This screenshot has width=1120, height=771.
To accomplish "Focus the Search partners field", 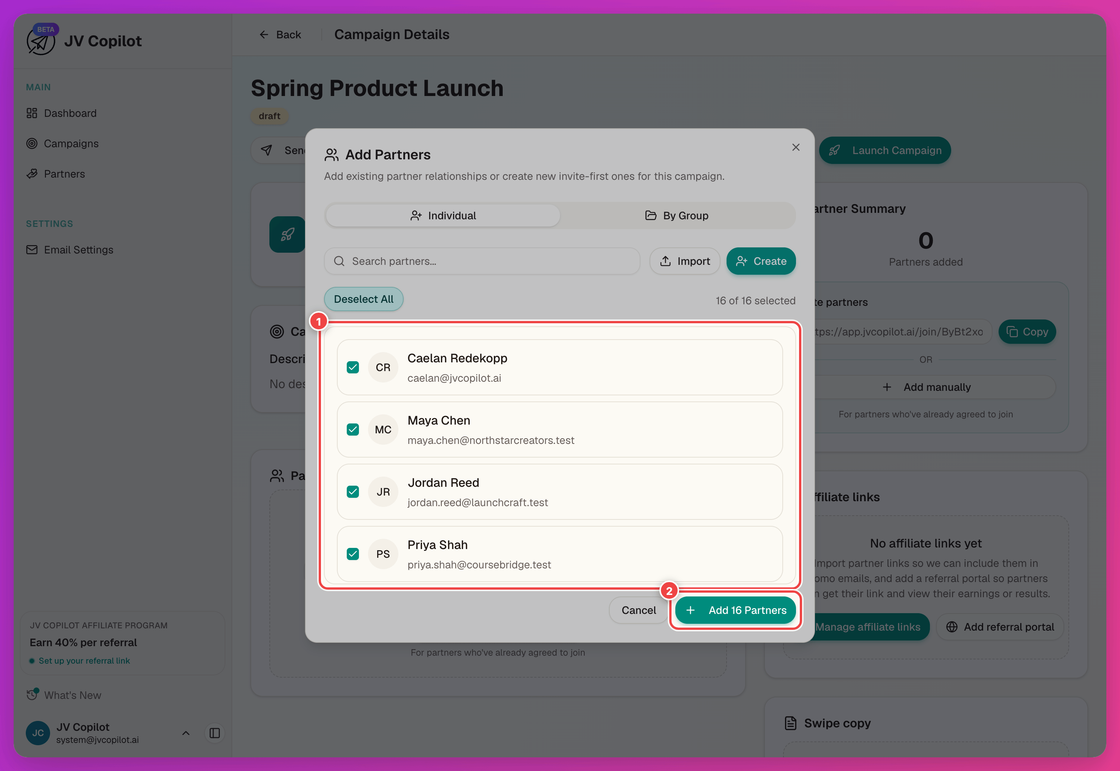I will tap(482, 261).
